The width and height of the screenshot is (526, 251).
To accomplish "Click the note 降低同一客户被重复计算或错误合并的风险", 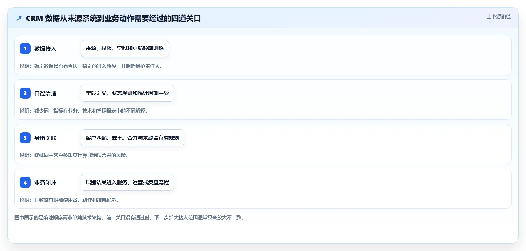I will 74,155.
